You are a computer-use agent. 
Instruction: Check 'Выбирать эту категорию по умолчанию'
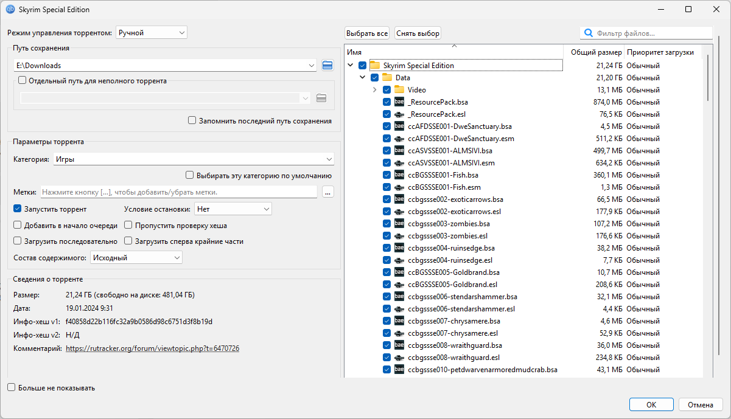coord(189,175)
